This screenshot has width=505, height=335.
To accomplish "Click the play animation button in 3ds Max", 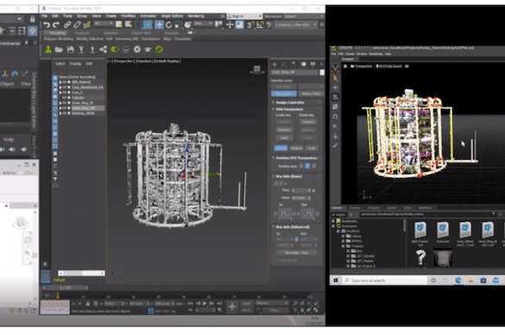I will [205, 303].
